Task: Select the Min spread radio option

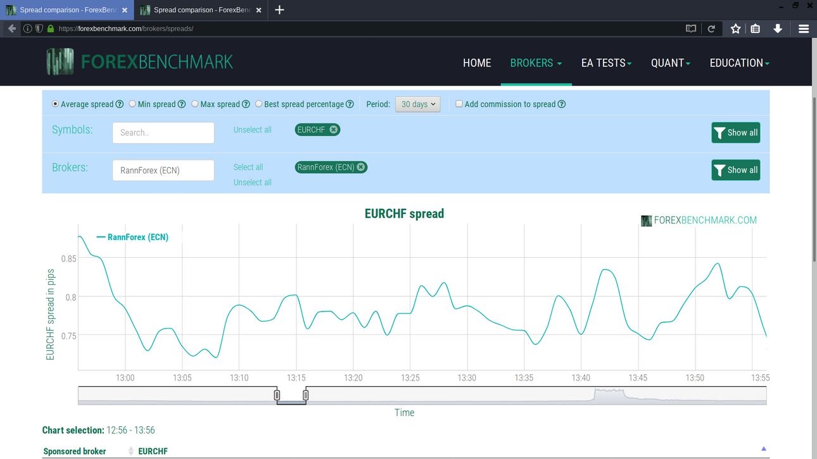Action: tap(132, 104)
